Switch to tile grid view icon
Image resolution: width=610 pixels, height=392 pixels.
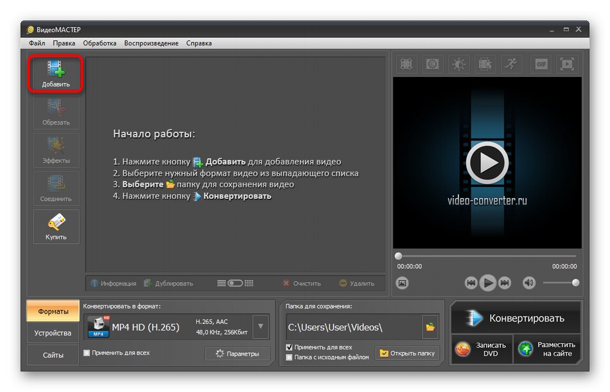pyautogui.click(x=249, y=283)
